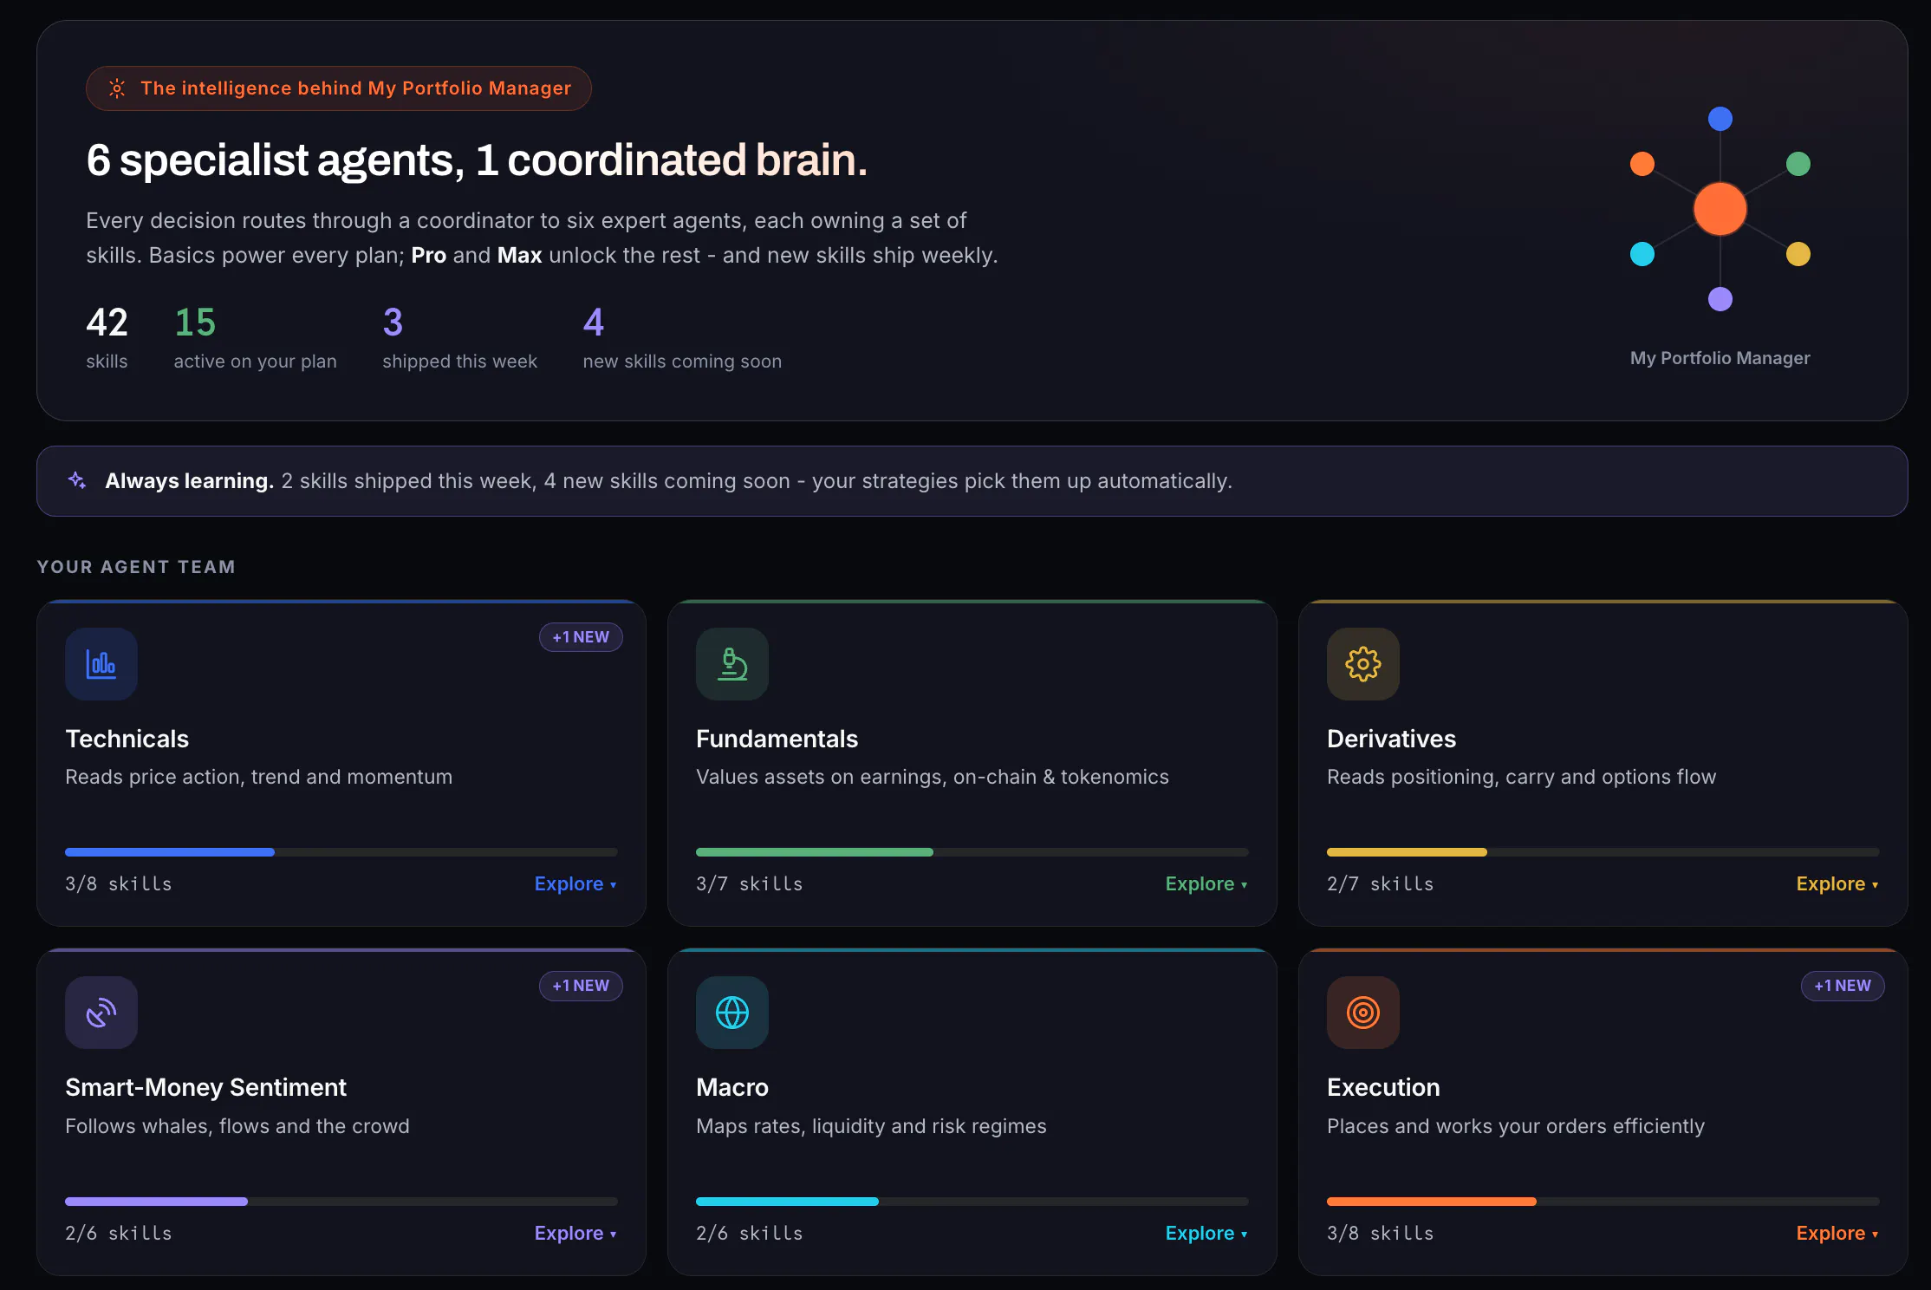Screen dimensions: 1931x1290
Task: Click the Macro cyan skills progress bar
Action: pyautogui.click(x=972, y=1202)
